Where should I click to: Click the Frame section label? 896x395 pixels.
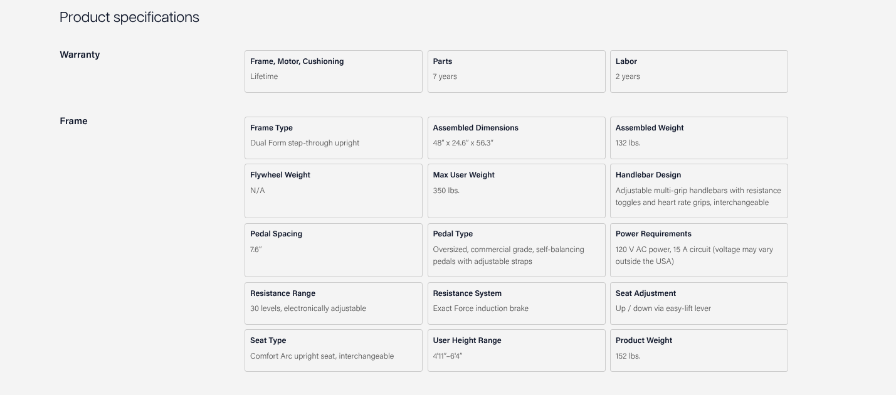click(73, 121)
